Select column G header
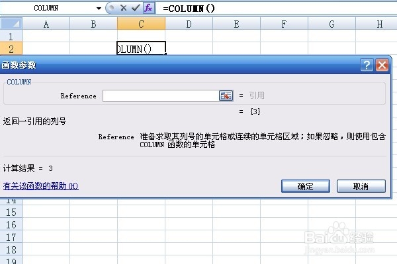This screenshot has height=264, width=397. click(331, 24)
